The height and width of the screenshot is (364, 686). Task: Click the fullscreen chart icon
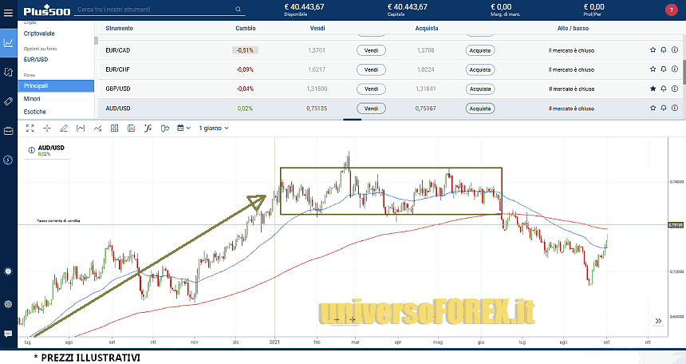point(30,128)
